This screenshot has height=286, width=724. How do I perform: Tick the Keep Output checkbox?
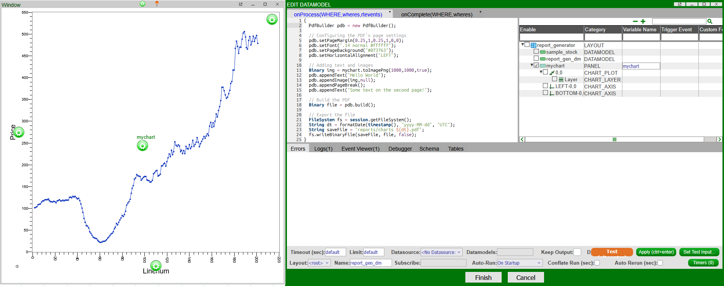[577, 252]
